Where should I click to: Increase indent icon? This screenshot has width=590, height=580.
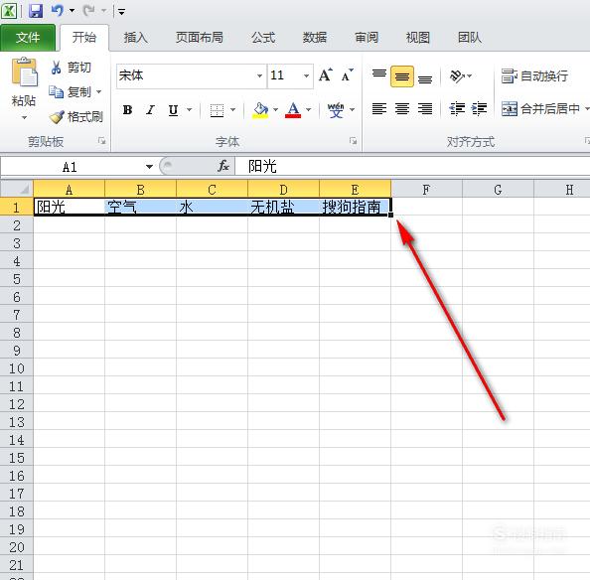click(480, 108)
